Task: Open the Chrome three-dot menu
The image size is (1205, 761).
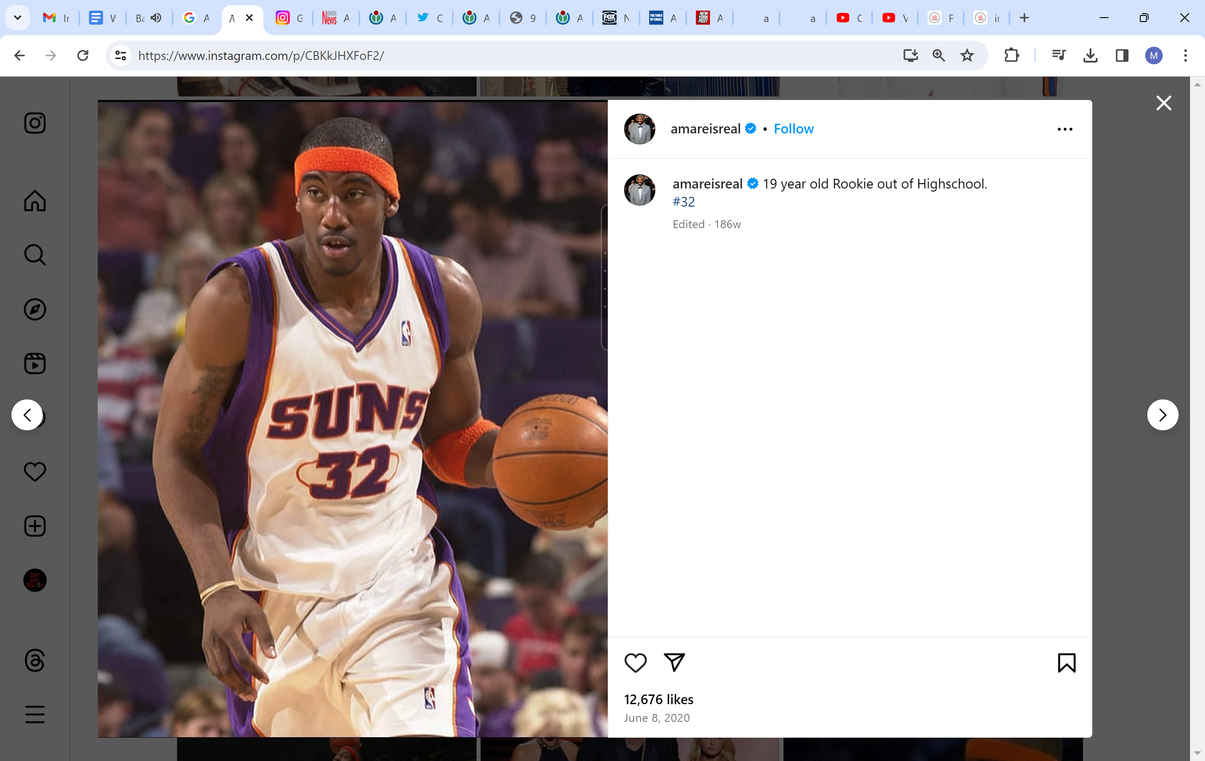Action: [x=1186, y=55]
